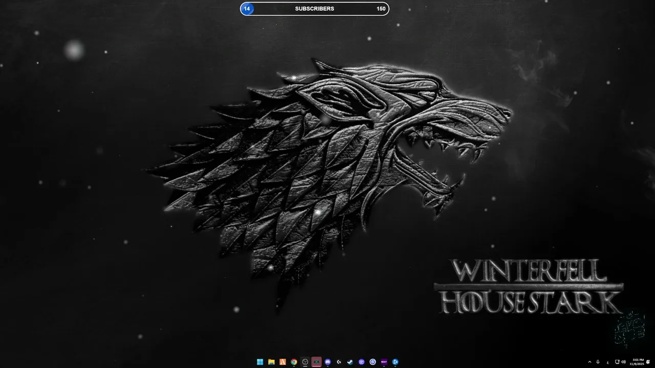Click the blue 14 subscriber count
The height and width of the screenshot is (368, 655).
tap(247, 9)
